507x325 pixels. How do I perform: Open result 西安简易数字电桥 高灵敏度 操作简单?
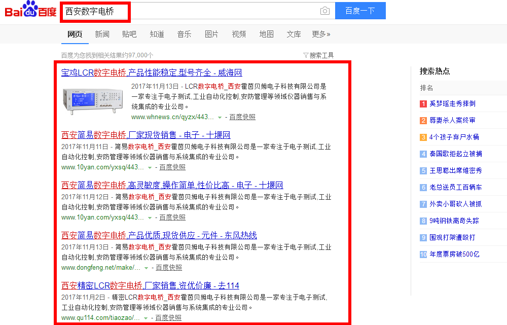[x=172, y=185]
